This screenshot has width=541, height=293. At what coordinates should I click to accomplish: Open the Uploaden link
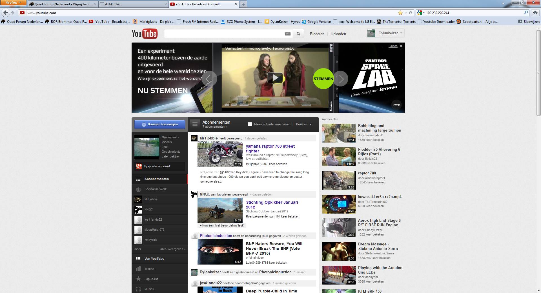pos(338,34)
